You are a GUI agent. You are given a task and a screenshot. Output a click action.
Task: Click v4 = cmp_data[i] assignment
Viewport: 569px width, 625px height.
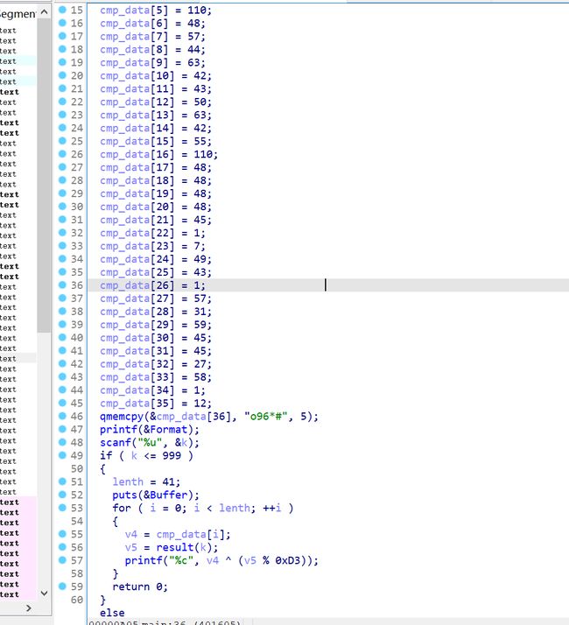(x=178, y=534)
